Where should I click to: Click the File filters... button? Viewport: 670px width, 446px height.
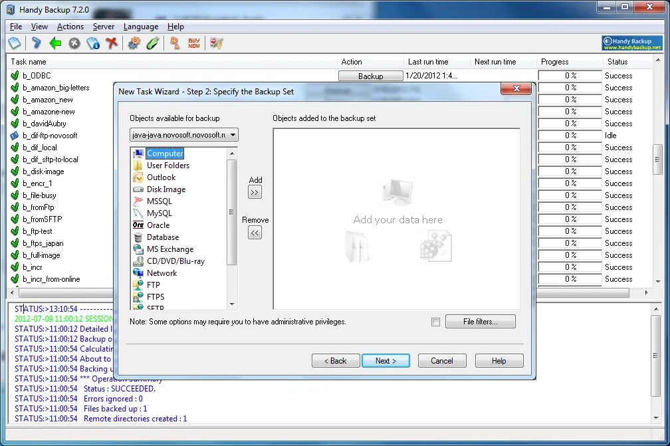pos(481,322)
